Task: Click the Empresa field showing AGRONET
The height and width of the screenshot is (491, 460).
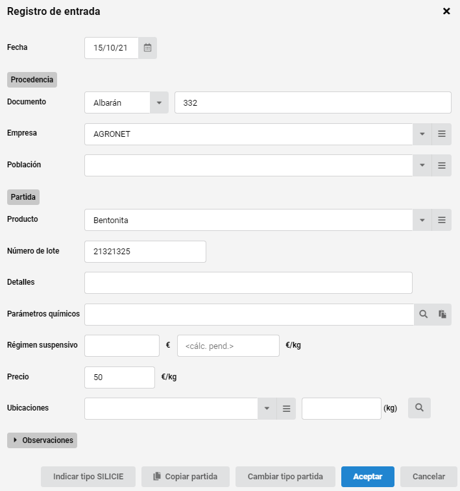Action: pyautogui.click(x=248, y=134)
